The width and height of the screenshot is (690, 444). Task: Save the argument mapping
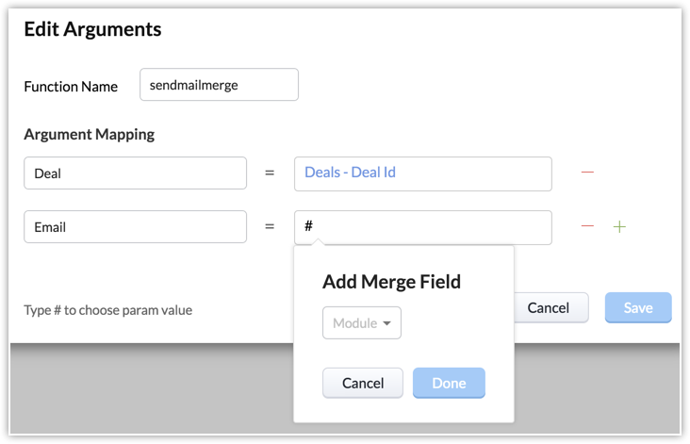(x=638, y=307)
